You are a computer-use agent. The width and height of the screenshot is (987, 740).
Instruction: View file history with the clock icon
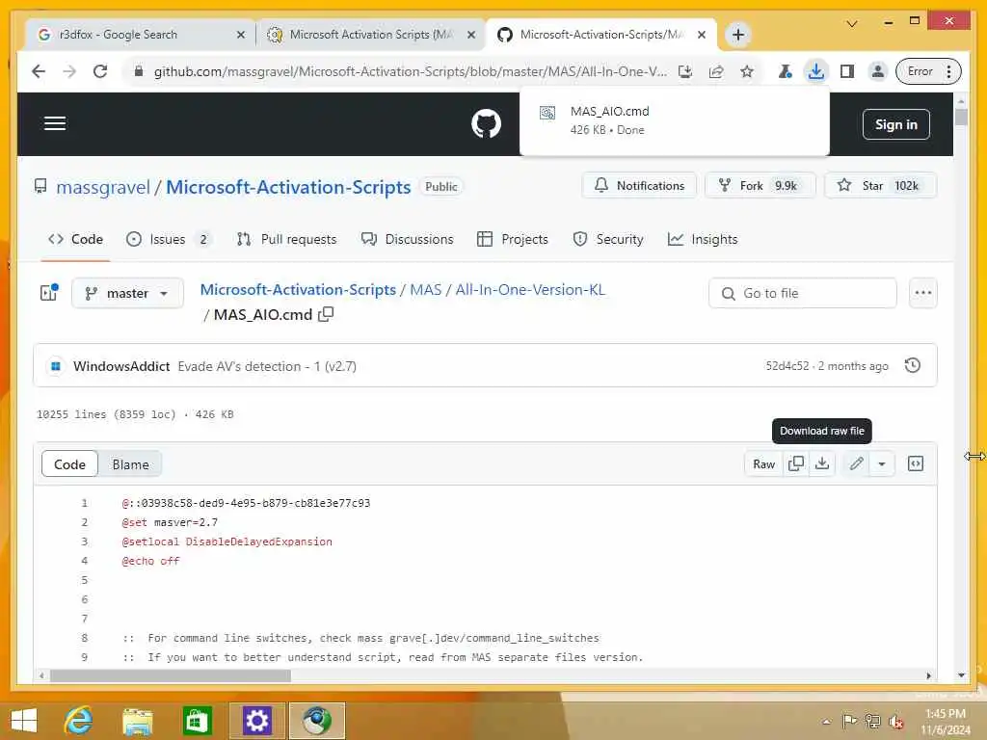[x=912, y=365]
